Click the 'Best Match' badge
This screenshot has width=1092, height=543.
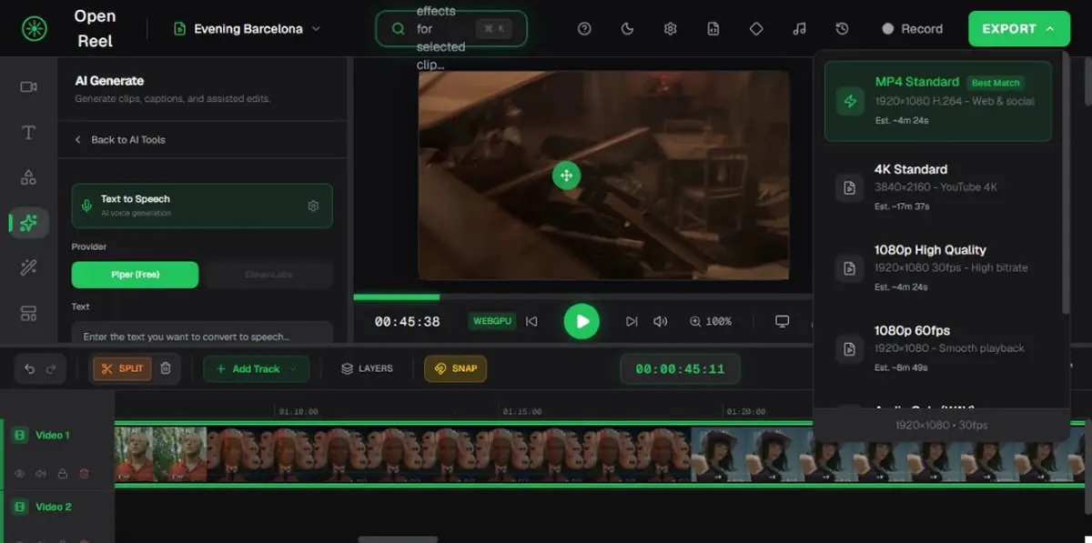click(x=996, y=83)
